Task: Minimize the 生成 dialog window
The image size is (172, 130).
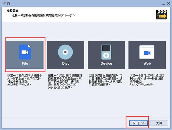Action: 164,4
